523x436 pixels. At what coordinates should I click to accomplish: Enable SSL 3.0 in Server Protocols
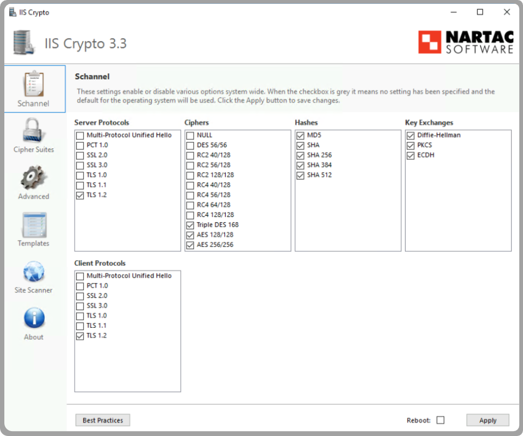pos(80,165)
